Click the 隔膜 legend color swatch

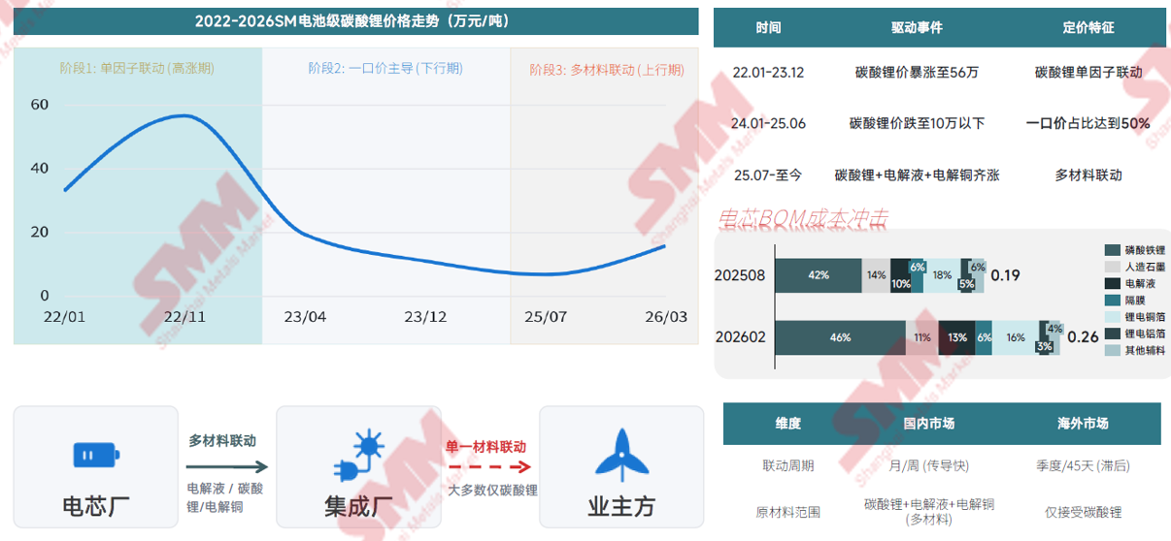pos(1113,301)
